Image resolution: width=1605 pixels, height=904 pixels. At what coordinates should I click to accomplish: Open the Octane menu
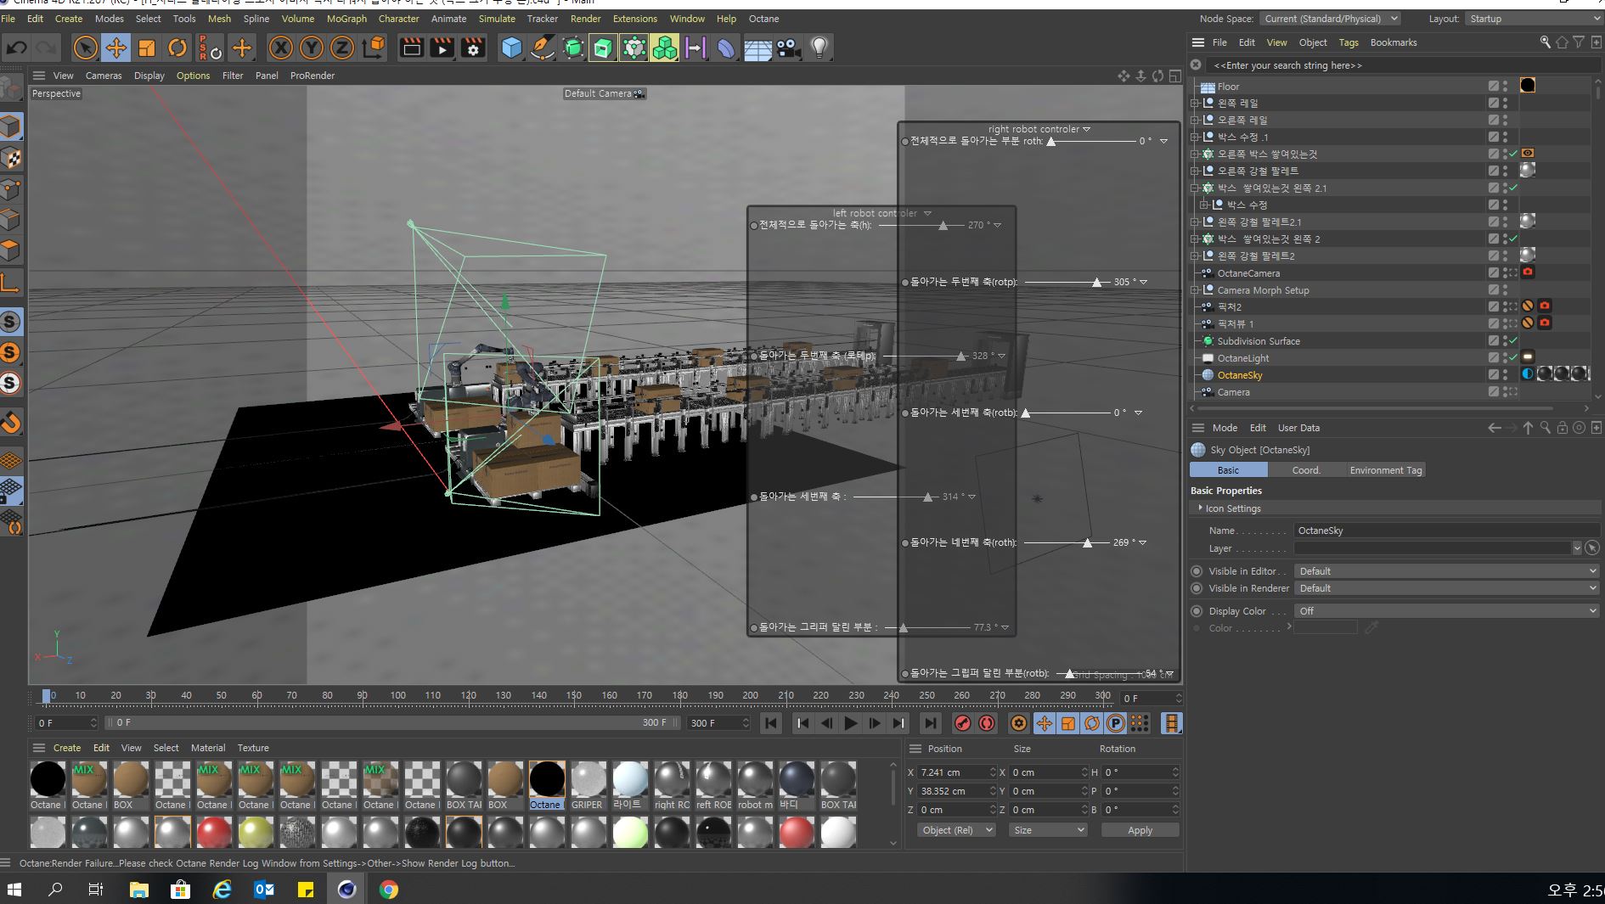763,19
